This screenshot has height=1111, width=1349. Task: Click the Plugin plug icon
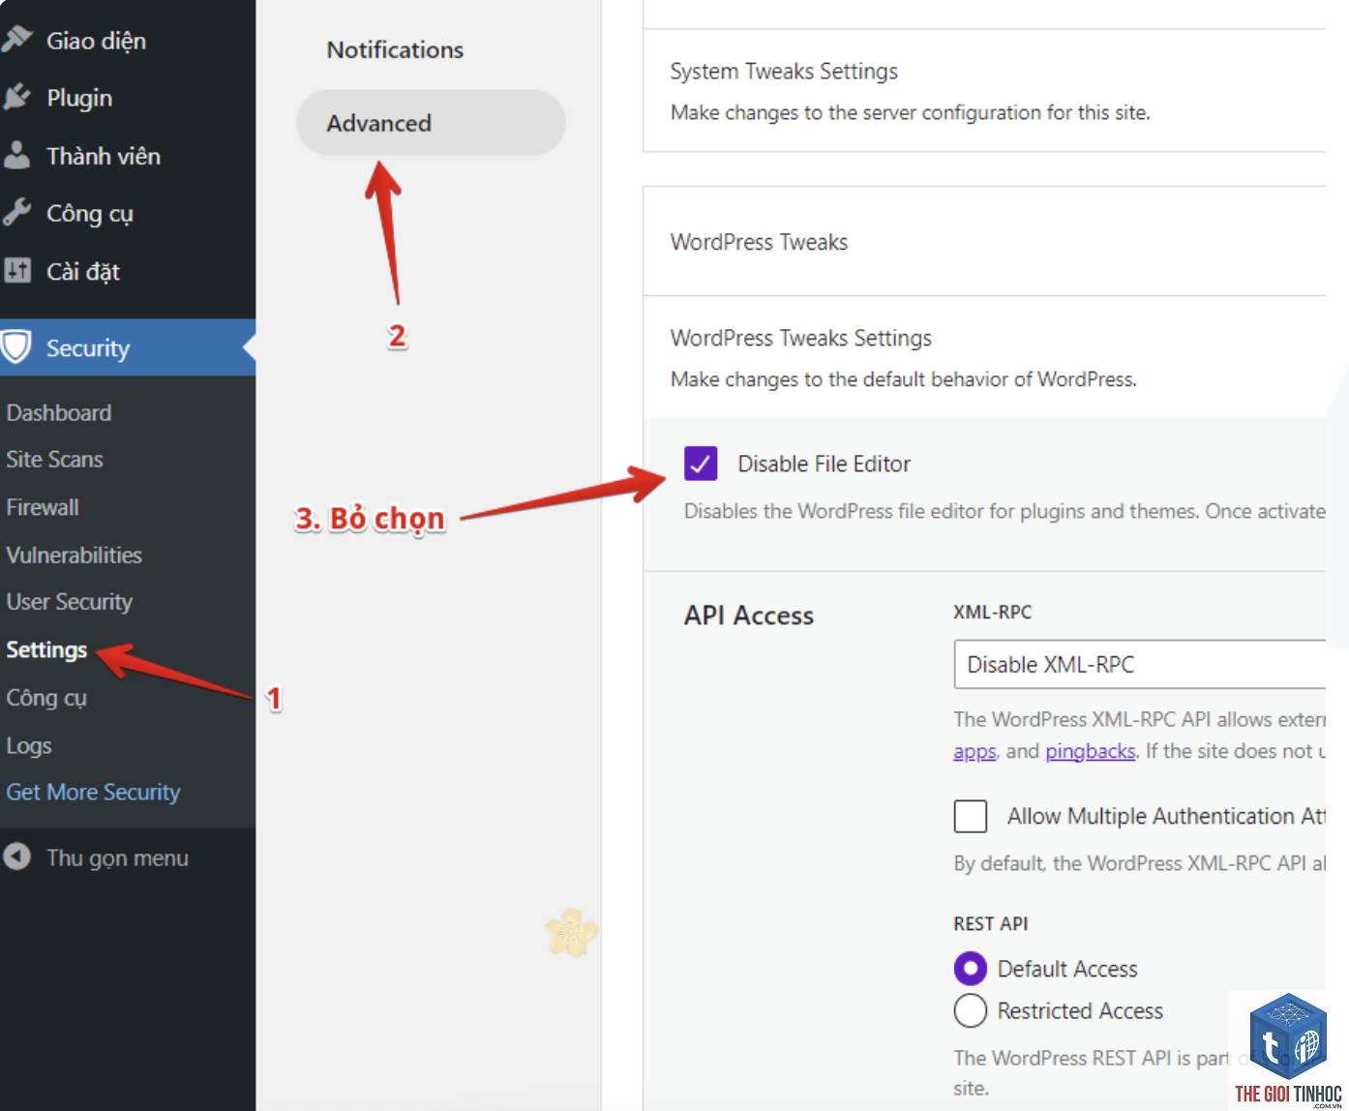(16, 97)
